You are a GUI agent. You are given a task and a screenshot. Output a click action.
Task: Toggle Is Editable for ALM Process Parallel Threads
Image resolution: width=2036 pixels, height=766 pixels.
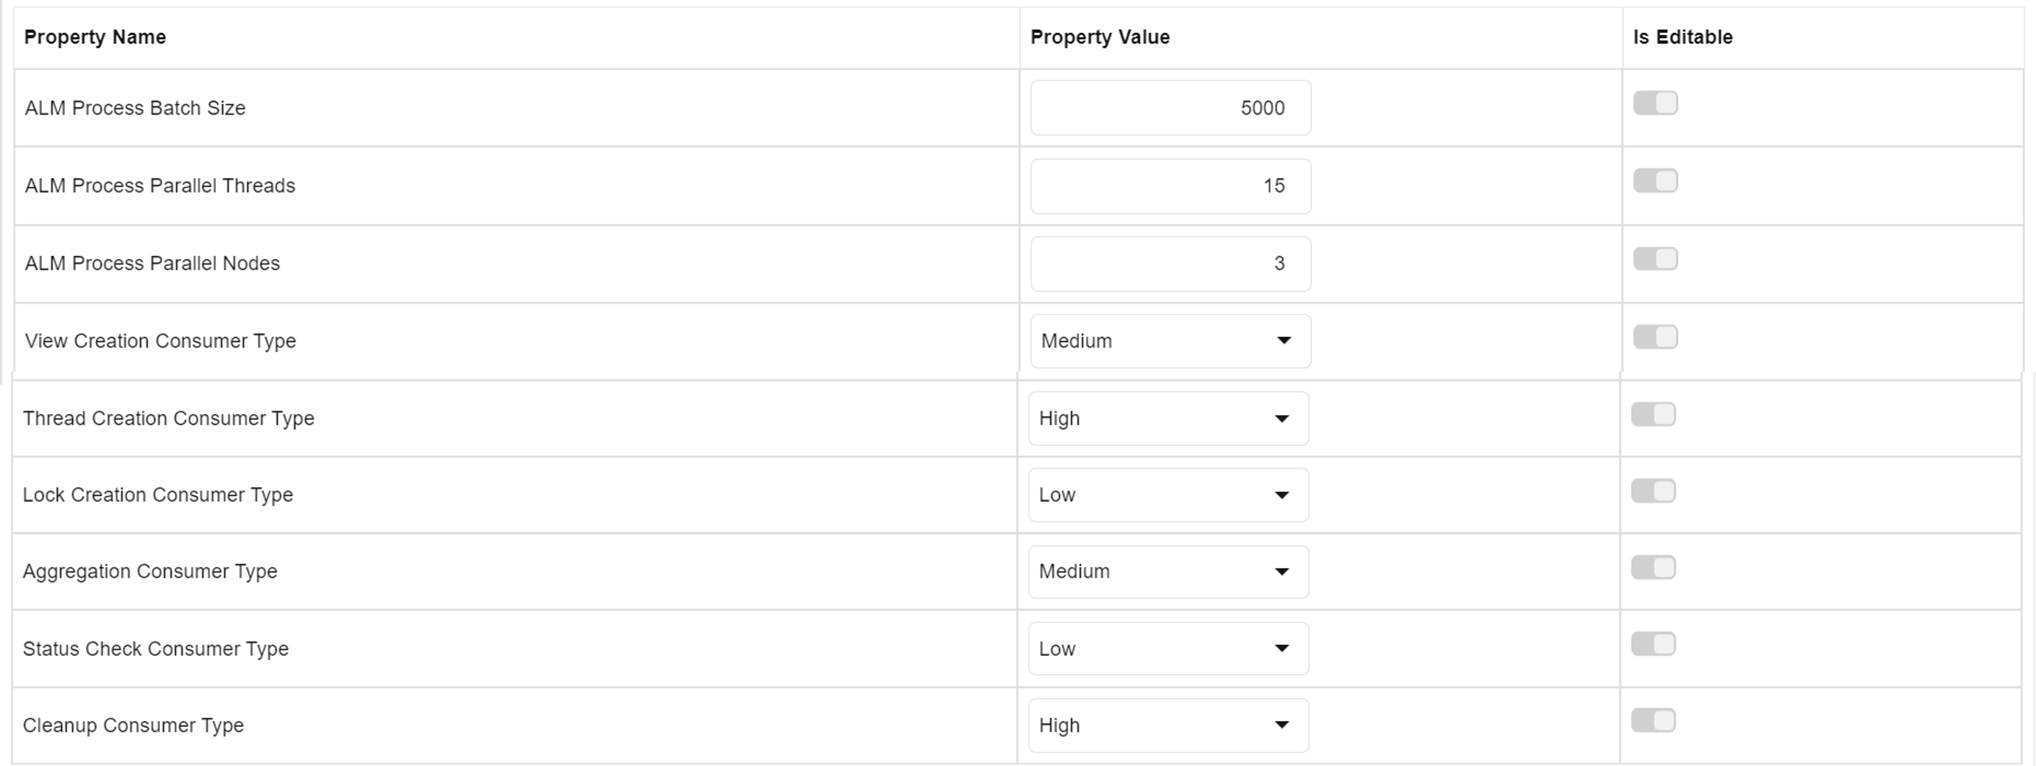point(1655,181)
